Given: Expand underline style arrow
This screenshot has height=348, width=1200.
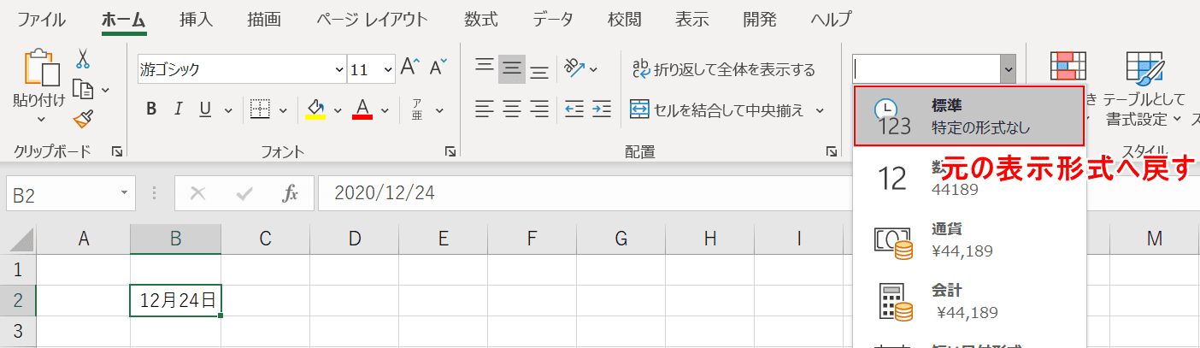Looking at the screenshot, I should 227,109.
